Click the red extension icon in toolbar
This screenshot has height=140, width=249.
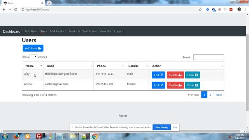(x=231, y=9)
